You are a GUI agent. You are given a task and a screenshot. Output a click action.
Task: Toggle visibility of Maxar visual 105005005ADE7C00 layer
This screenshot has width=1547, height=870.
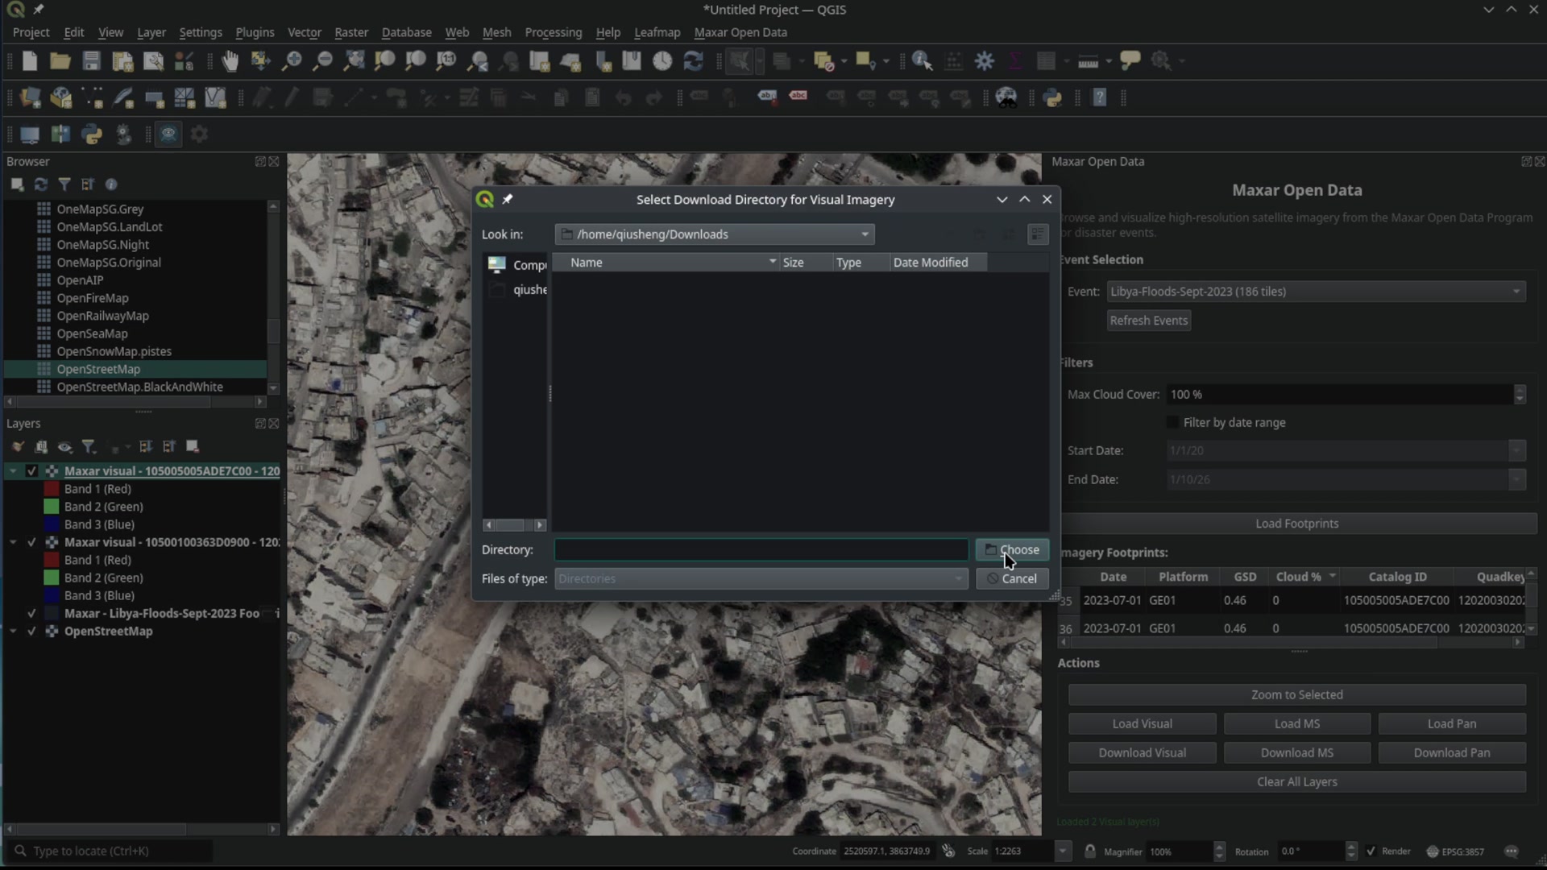tap(31, 471)
